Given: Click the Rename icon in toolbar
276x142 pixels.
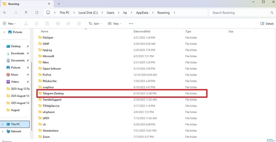Looking at the screenshot, I should point(58,24).
